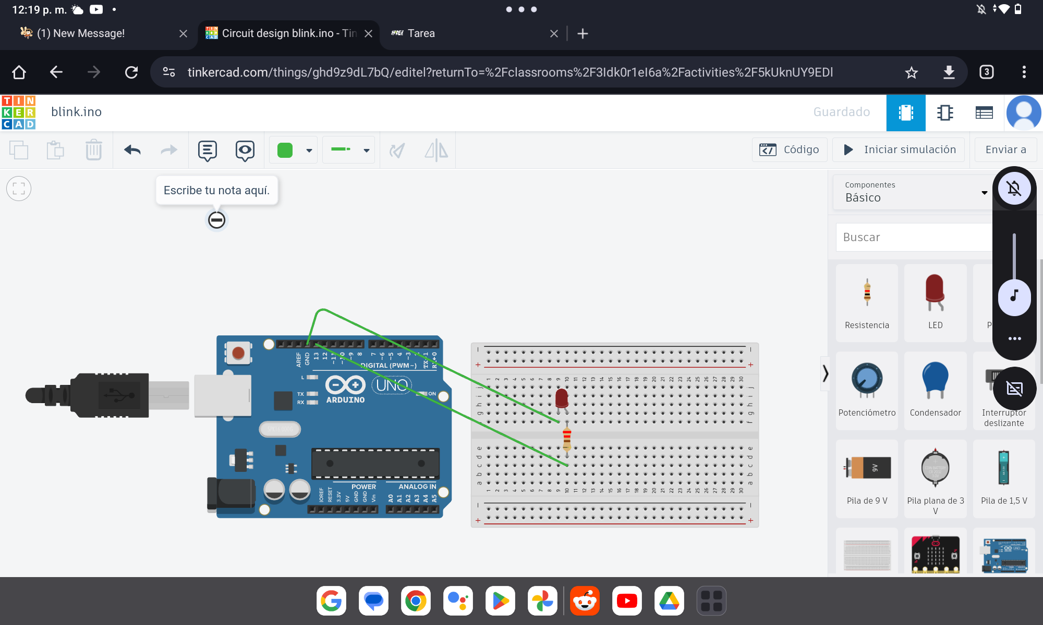Switch to New Message browser tab
1043x625 pixels.
pos(81,33)
